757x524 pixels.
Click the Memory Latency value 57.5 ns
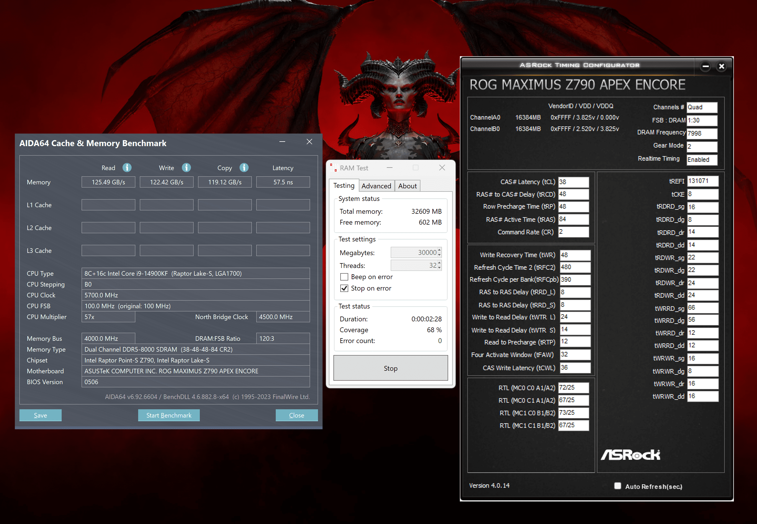tap(283, 182)
